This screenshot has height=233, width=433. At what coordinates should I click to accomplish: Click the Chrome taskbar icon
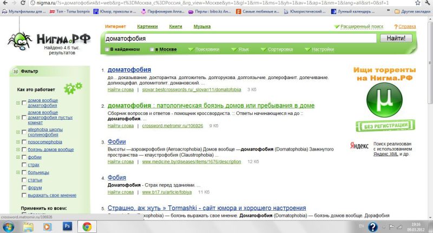click(87, 227)
